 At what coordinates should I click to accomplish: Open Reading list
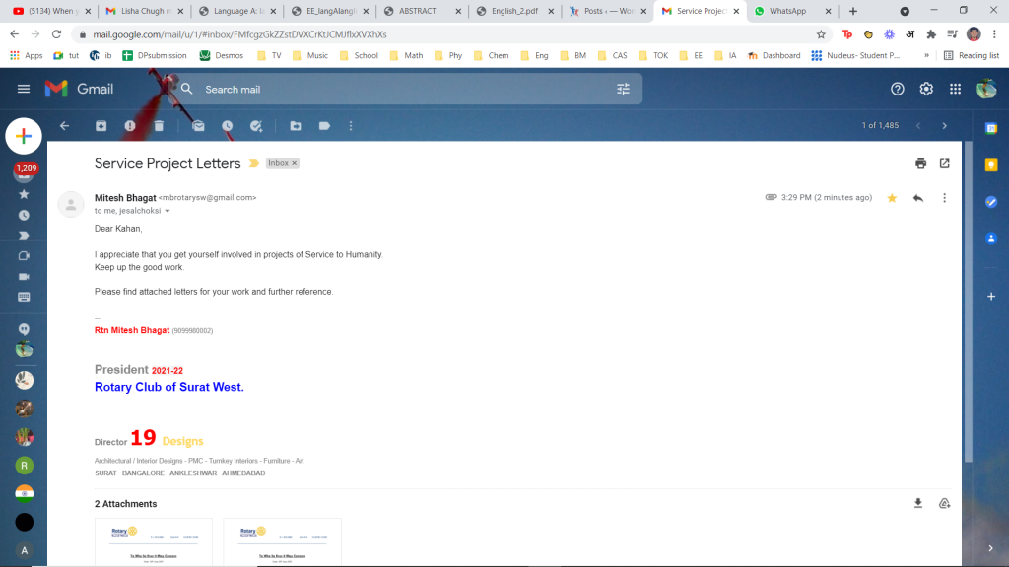tap(971, 56)
